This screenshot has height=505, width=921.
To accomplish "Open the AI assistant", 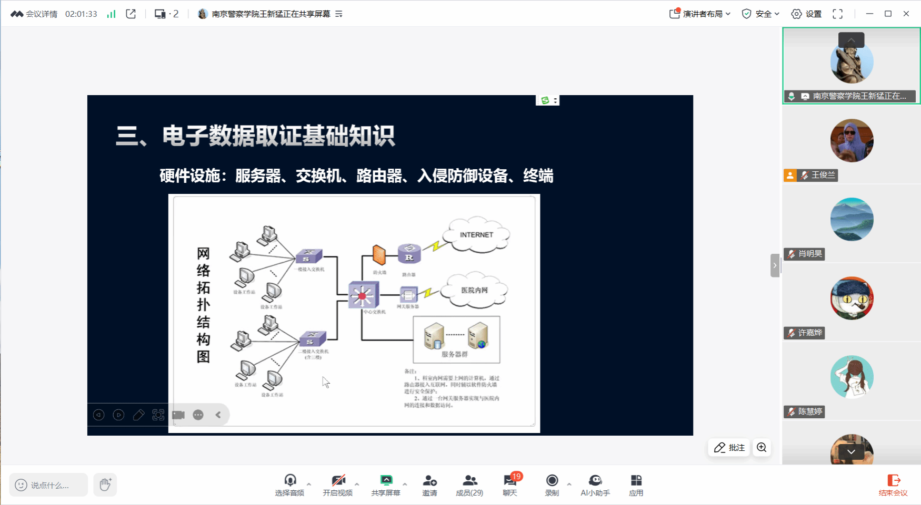I will 595,485.
